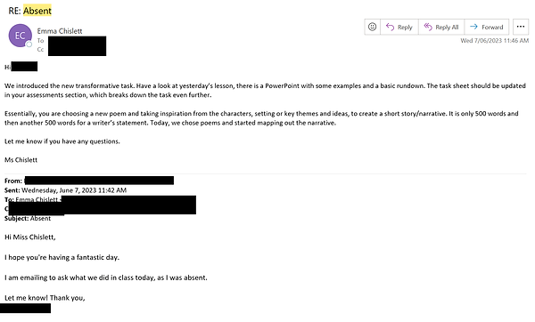Click the presence status dot on avatar
The width and height of the screenshot is (535, 322).
(x=29, y=44)
